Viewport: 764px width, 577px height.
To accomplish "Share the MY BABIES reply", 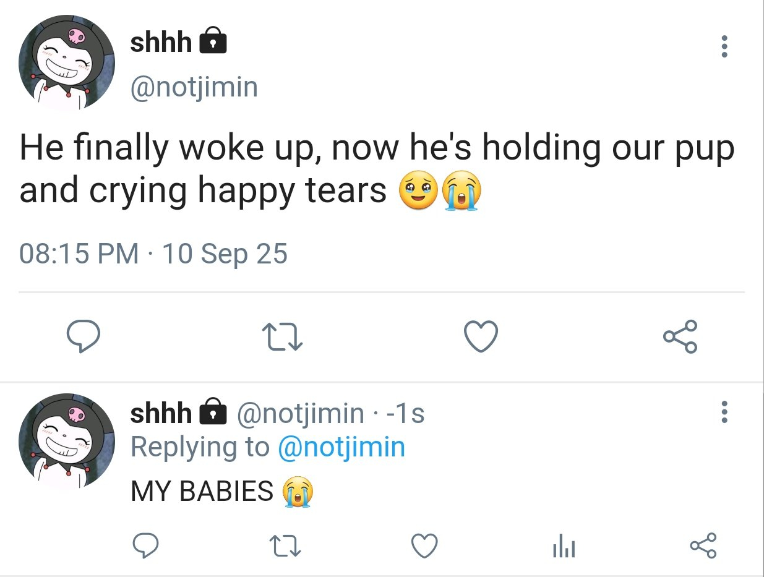I will pos(703,545).
